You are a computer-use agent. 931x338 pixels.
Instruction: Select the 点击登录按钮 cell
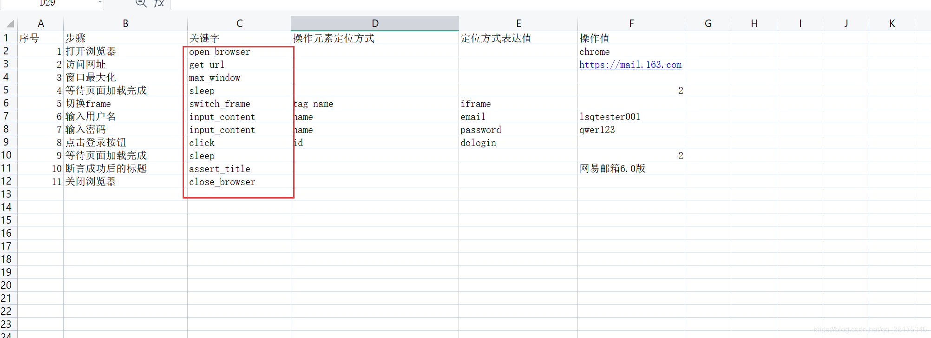pos(125,142)
